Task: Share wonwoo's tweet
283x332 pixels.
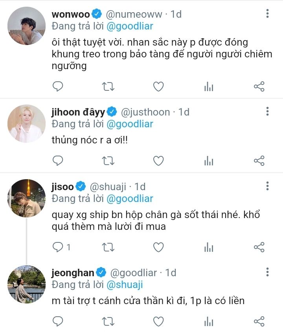Action: (x=259, y=86)
